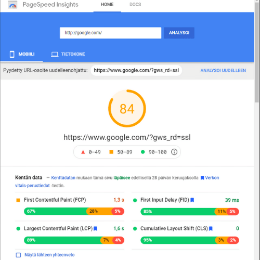
Task: Select the MOBIILI results tab
Action: click(x=22, y=54)
